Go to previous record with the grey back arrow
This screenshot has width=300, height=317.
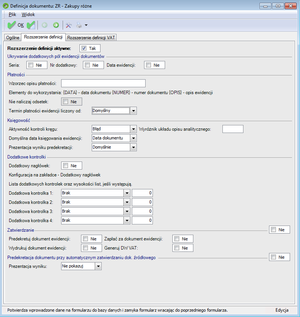click(x=44, y=25)
